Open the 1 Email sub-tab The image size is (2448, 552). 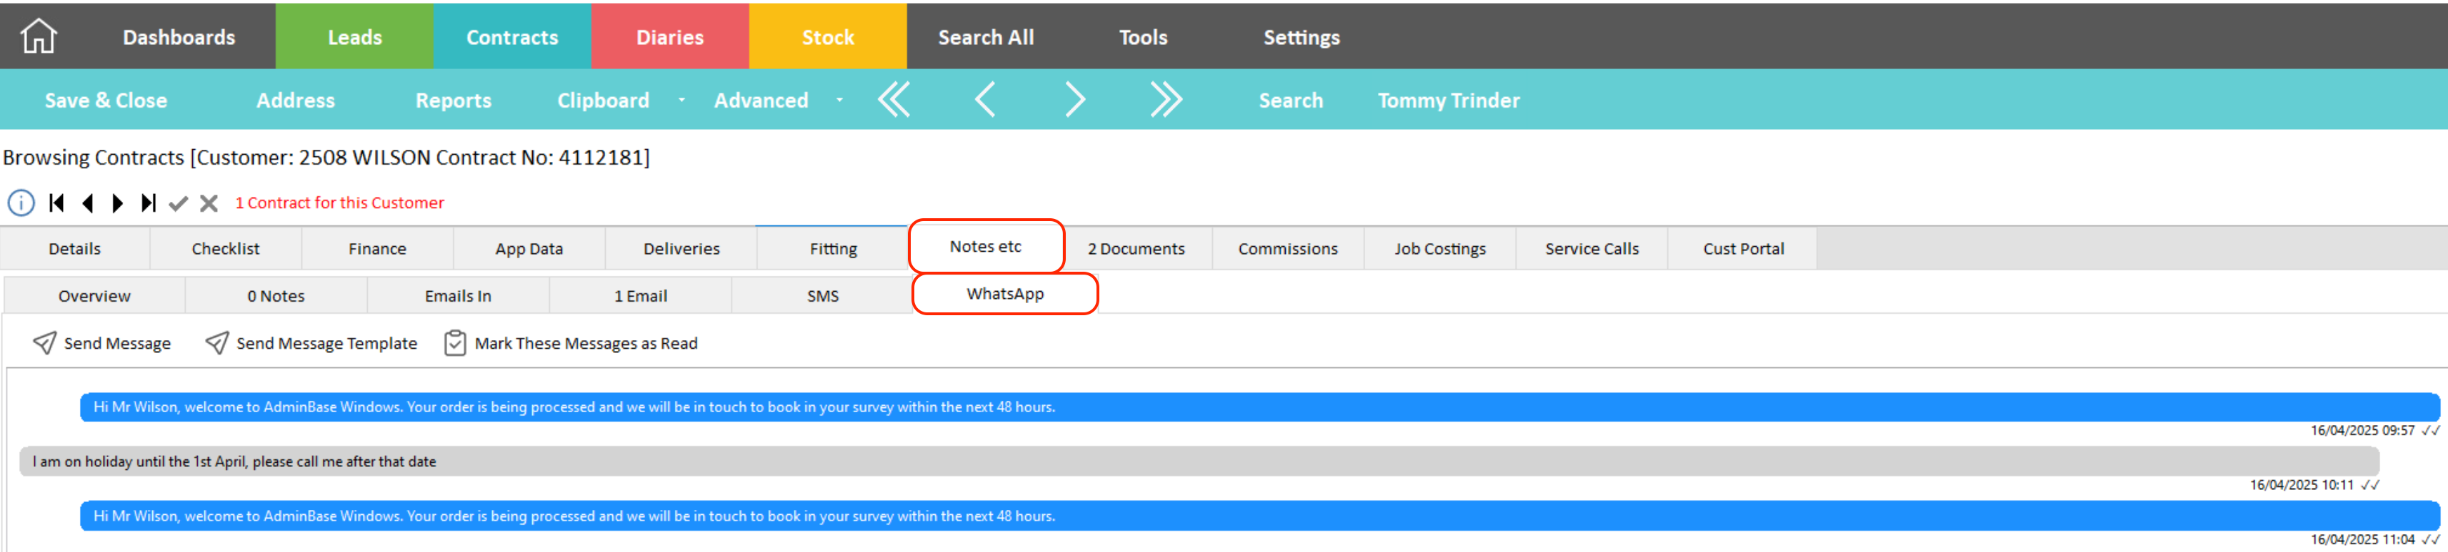tap(639, 296)
